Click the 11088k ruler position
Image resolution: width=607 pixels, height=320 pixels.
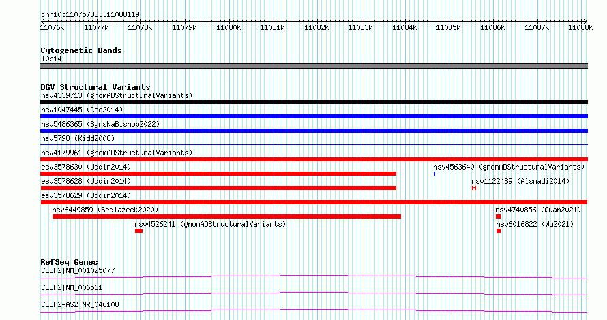click(580, 27)
